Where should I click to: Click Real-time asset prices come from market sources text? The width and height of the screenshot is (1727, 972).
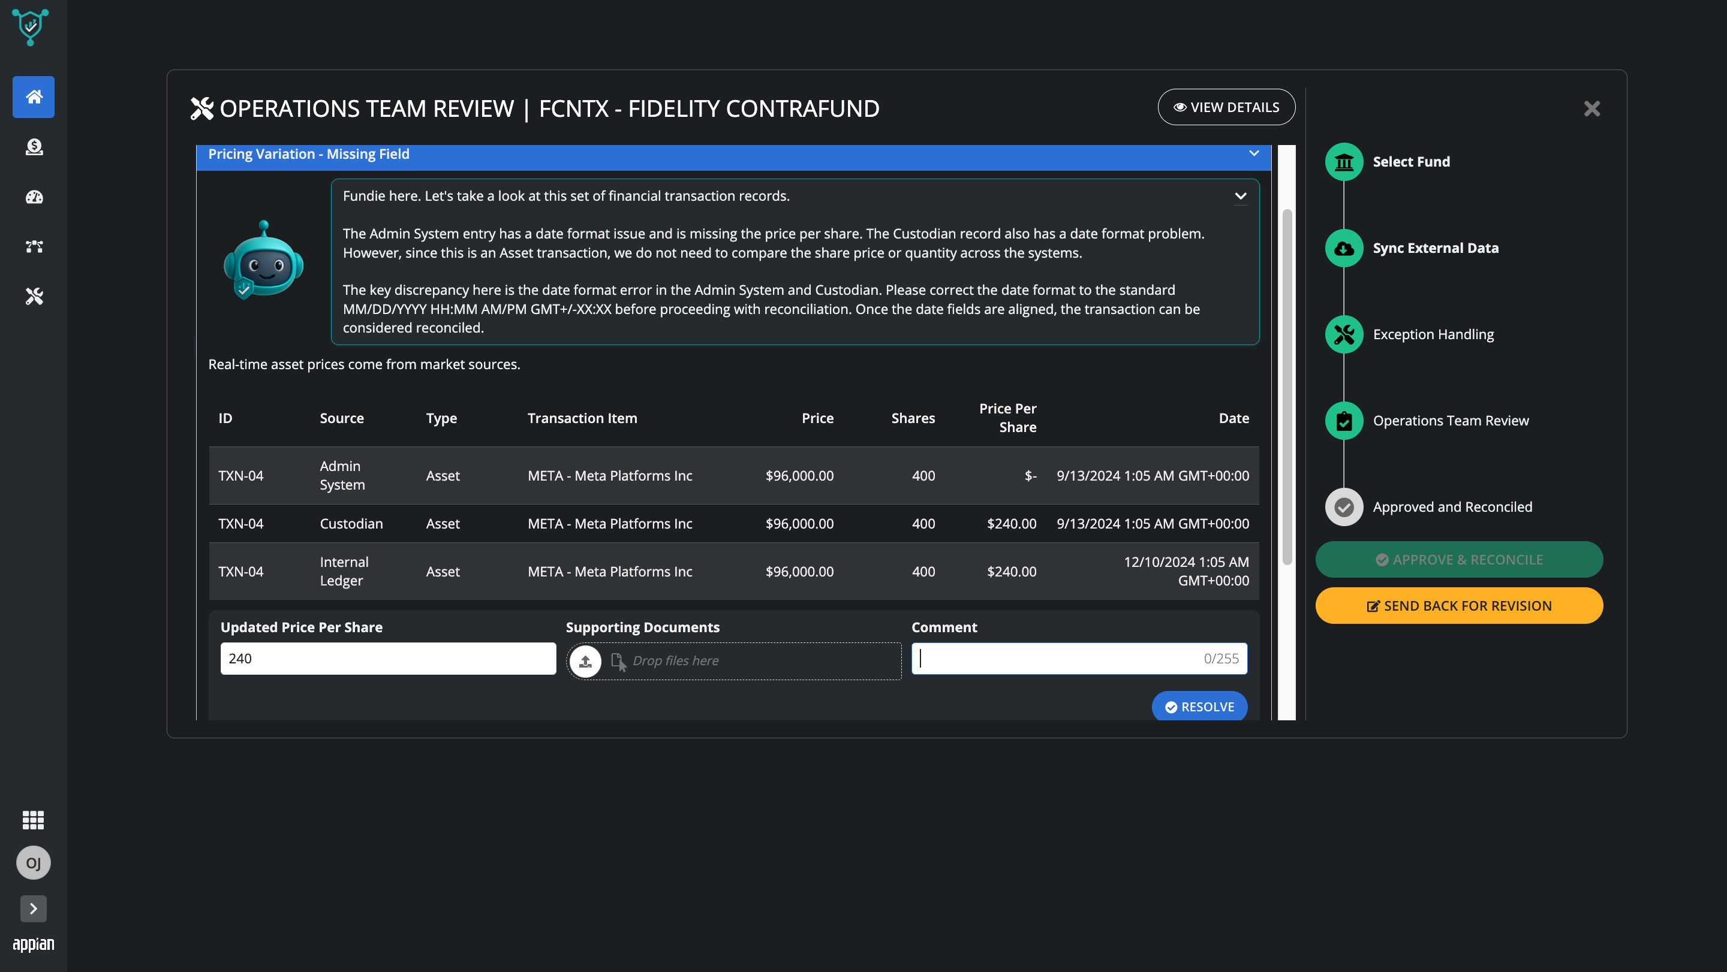364,364
